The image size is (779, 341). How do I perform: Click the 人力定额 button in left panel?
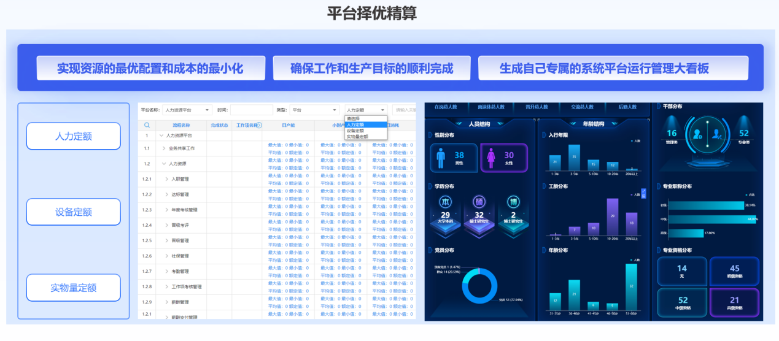73,136
